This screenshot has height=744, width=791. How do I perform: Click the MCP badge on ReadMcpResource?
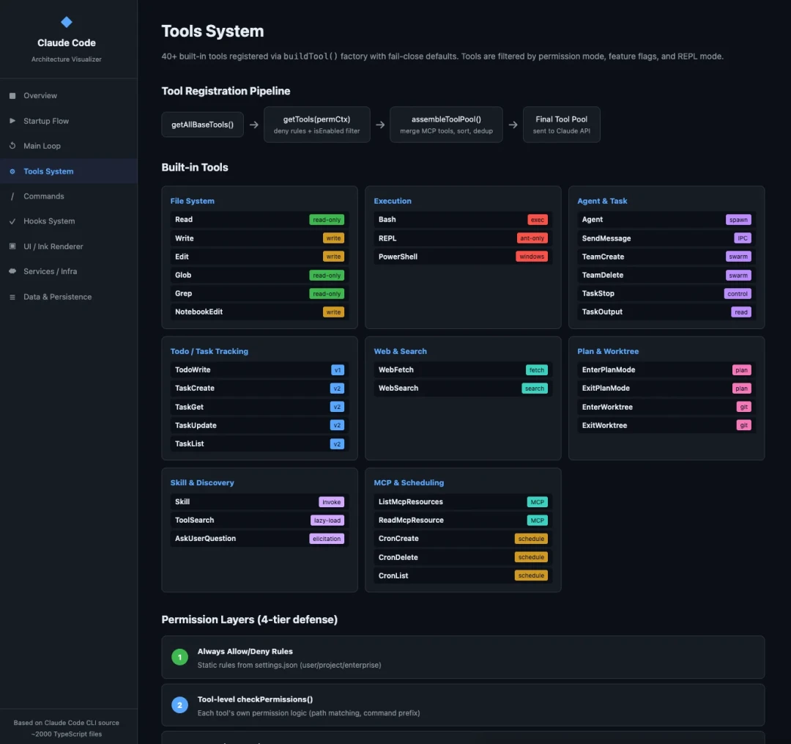[538, 520]
